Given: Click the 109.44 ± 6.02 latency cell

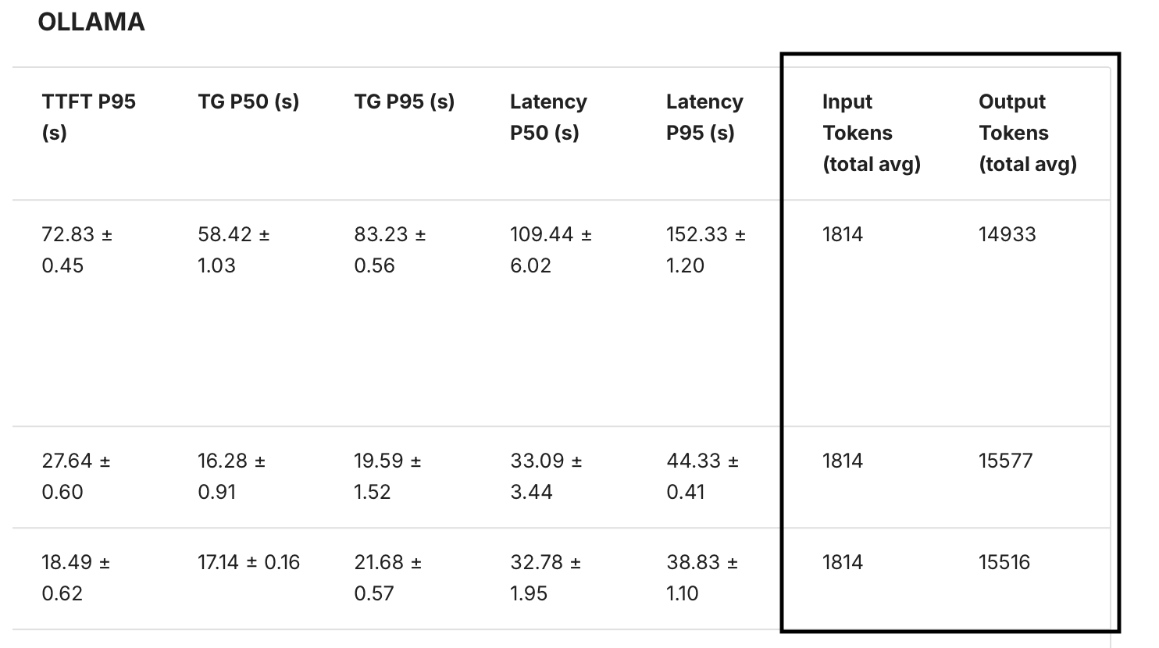Looking at the screenshot, I should [550, 250].
